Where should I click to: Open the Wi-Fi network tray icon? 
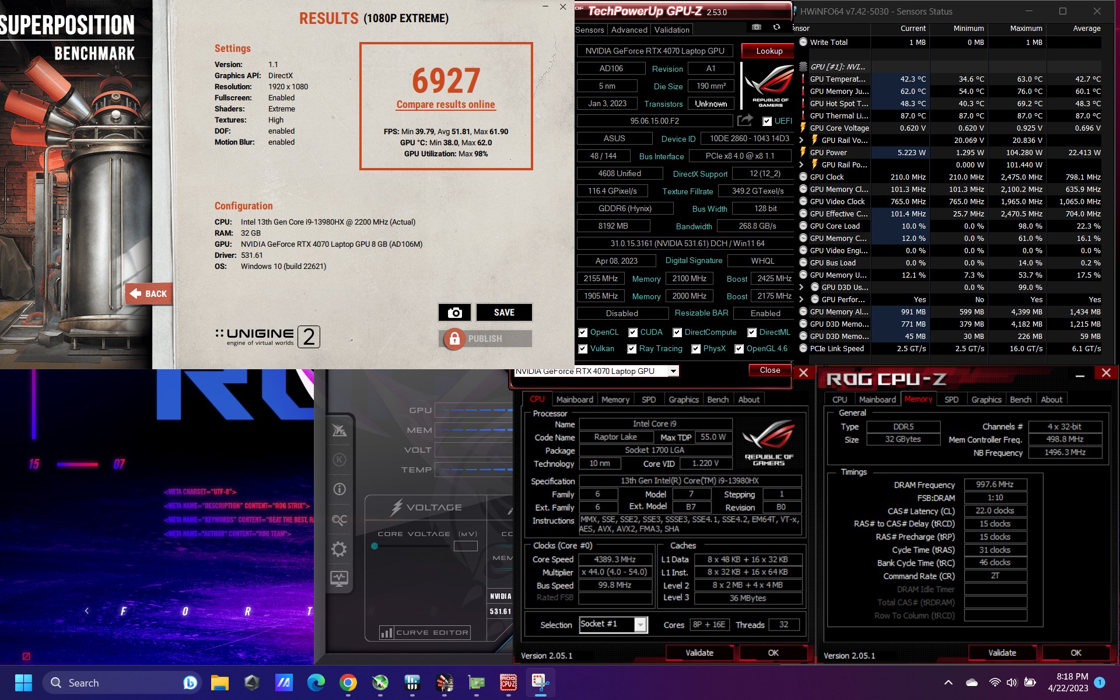(x=995, y=682)
